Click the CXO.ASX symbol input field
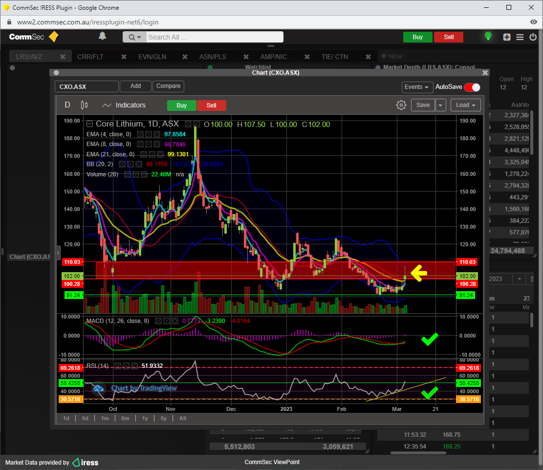 point(87,86)
